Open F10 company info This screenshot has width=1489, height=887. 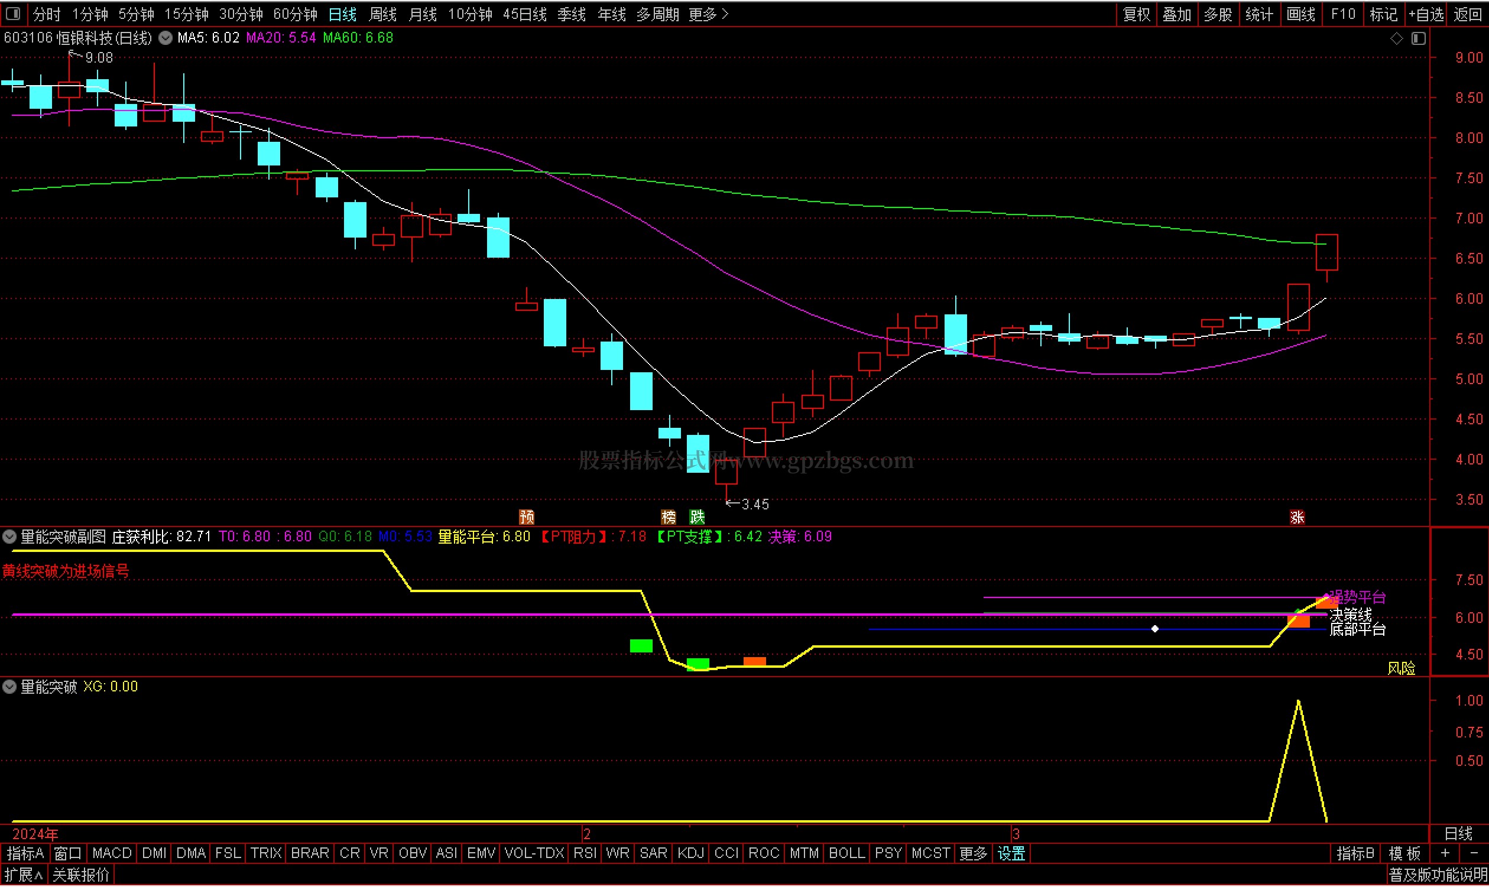point(1342,14)
